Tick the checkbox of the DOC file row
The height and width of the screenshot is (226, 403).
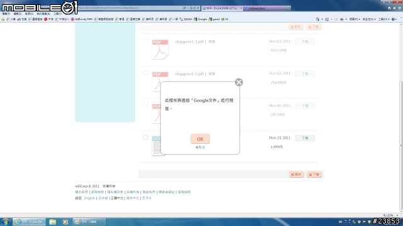point(145,137)
